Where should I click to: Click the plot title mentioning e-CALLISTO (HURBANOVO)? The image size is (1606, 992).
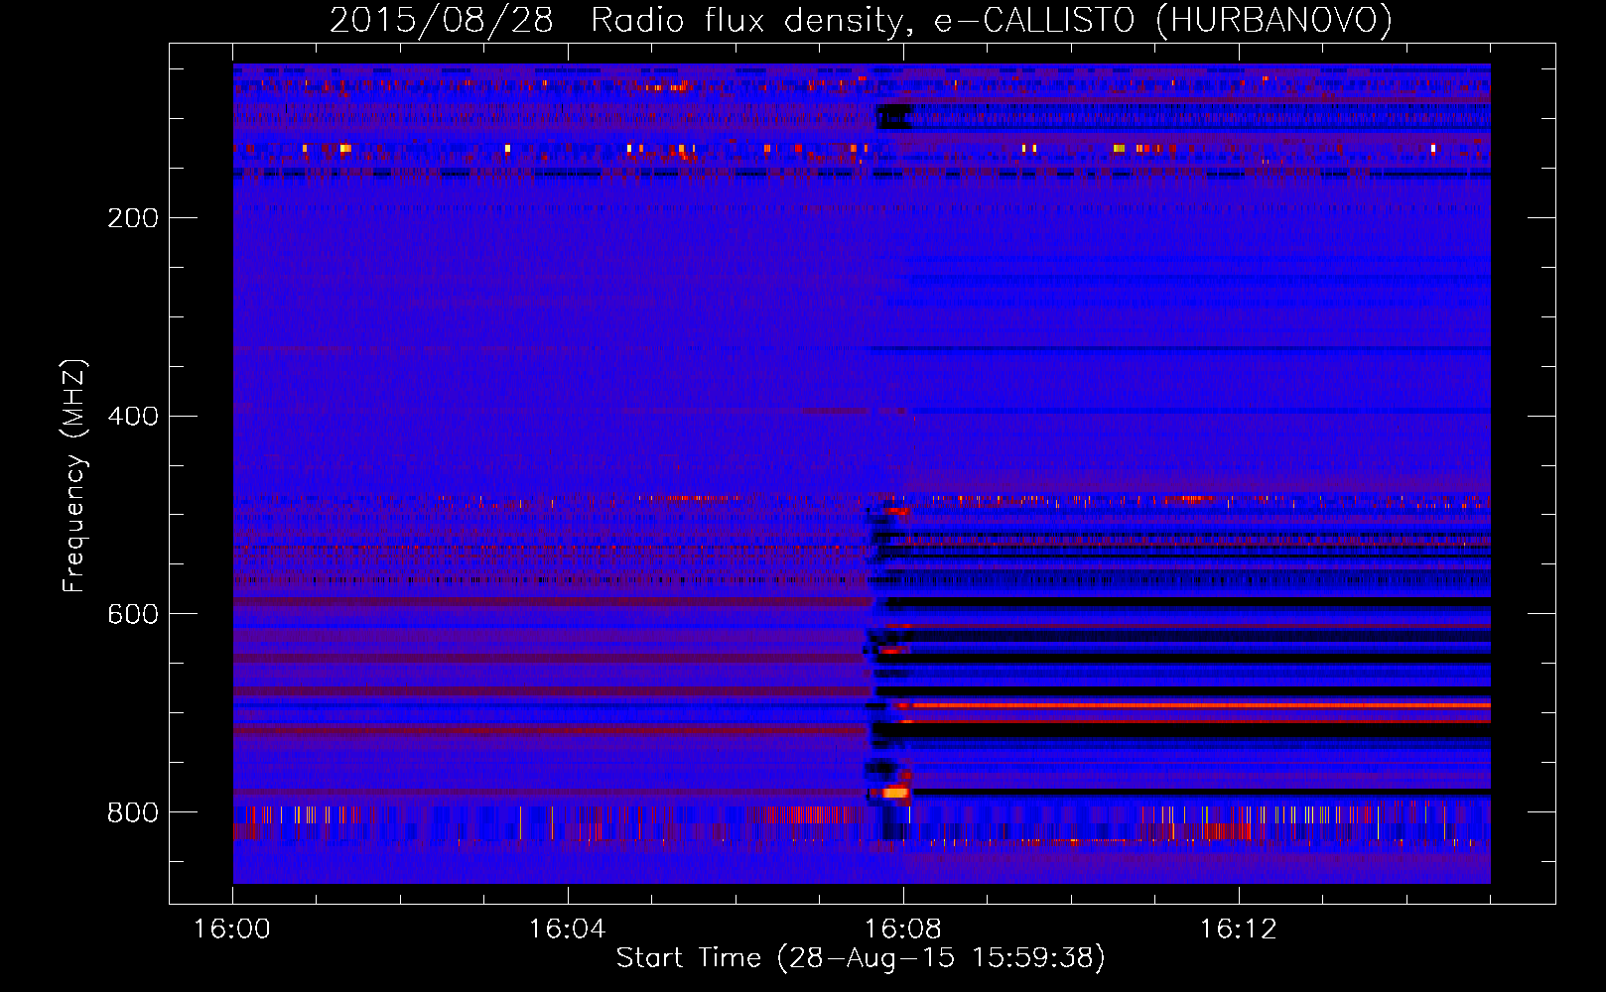pyautogui.click(x=861, y=20)
